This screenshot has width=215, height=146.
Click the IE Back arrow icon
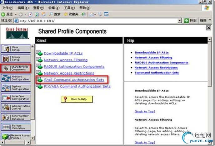coord(3,14)
